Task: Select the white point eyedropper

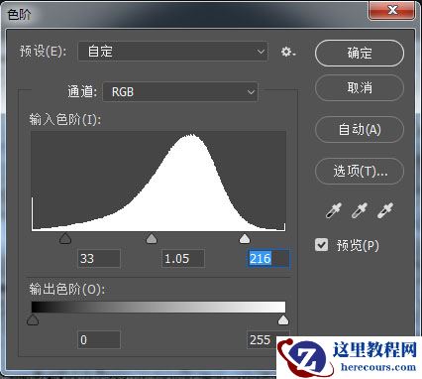Action: (385, 210)
